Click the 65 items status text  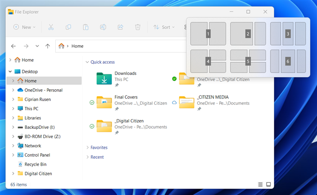19,185
